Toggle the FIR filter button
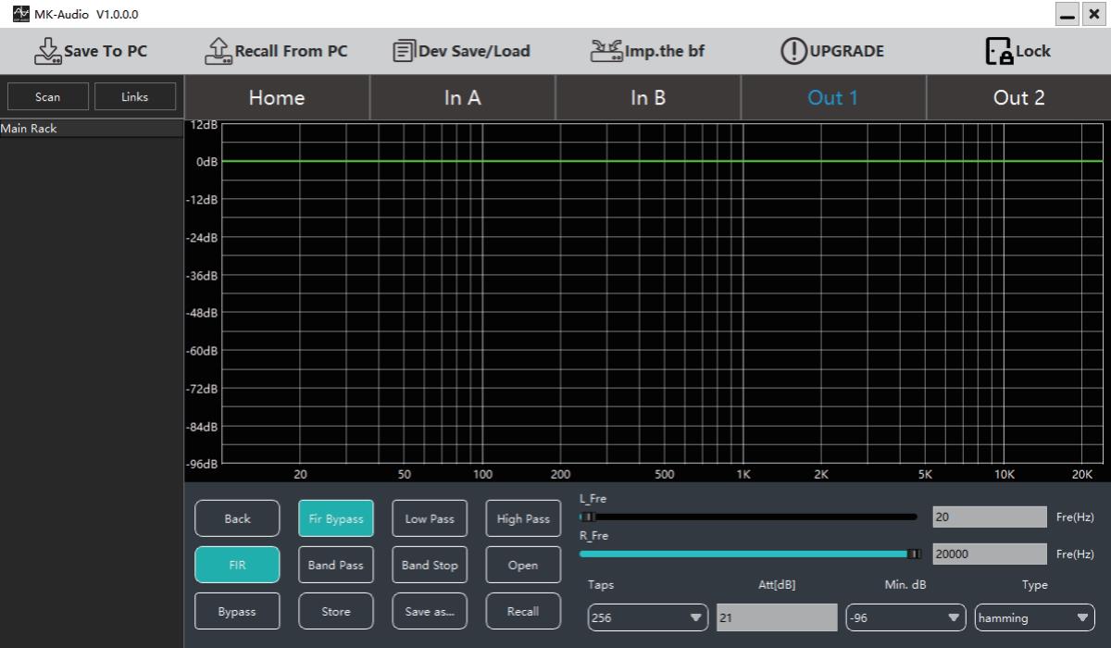 pyautogui.click(x=237, y=565)
